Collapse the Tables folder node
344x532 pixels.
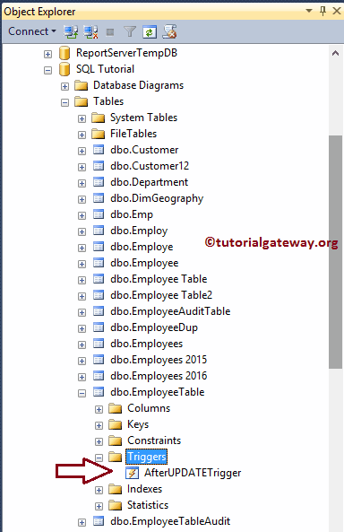(64, 103)
